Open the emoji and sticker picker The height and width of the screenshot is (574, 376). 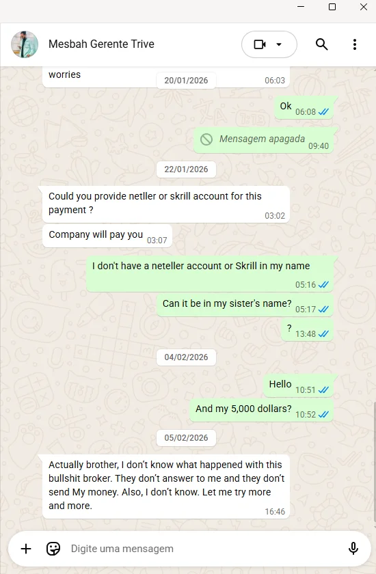tap(53, 549)
